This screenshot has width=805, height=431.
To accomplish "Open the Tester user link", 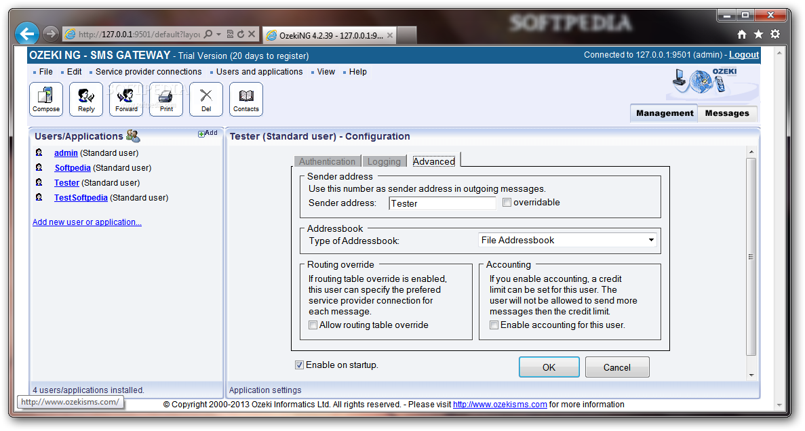I will (66, 183).
